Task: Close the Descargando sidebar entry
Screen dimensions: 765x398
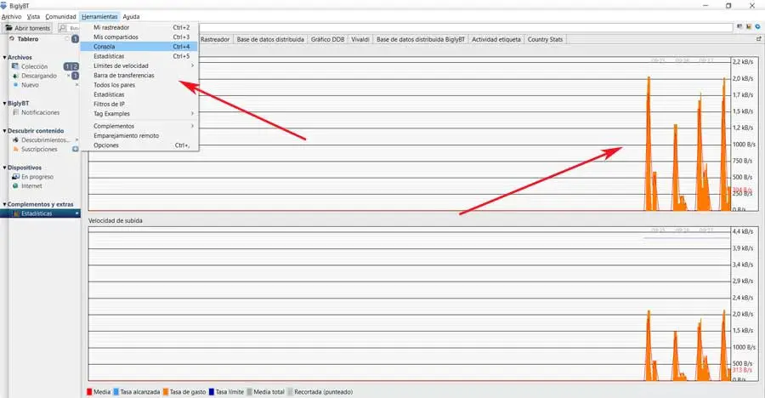Action: click(x=69, y=76)
